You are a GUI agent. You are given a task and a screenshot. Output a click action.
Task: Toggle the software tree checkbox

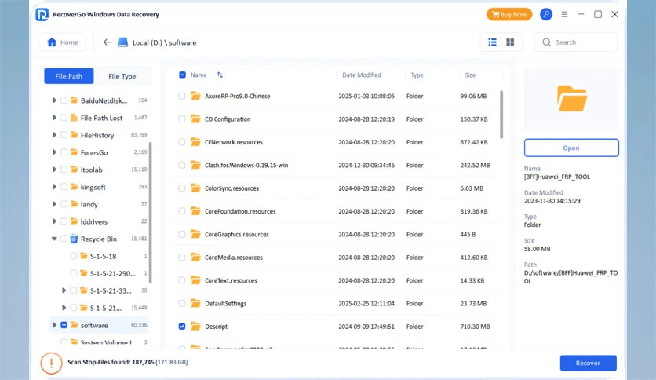64,325
